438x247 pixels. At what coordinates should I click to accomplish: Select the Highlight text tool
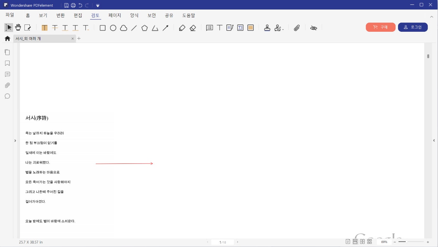[x=44, y=28]
